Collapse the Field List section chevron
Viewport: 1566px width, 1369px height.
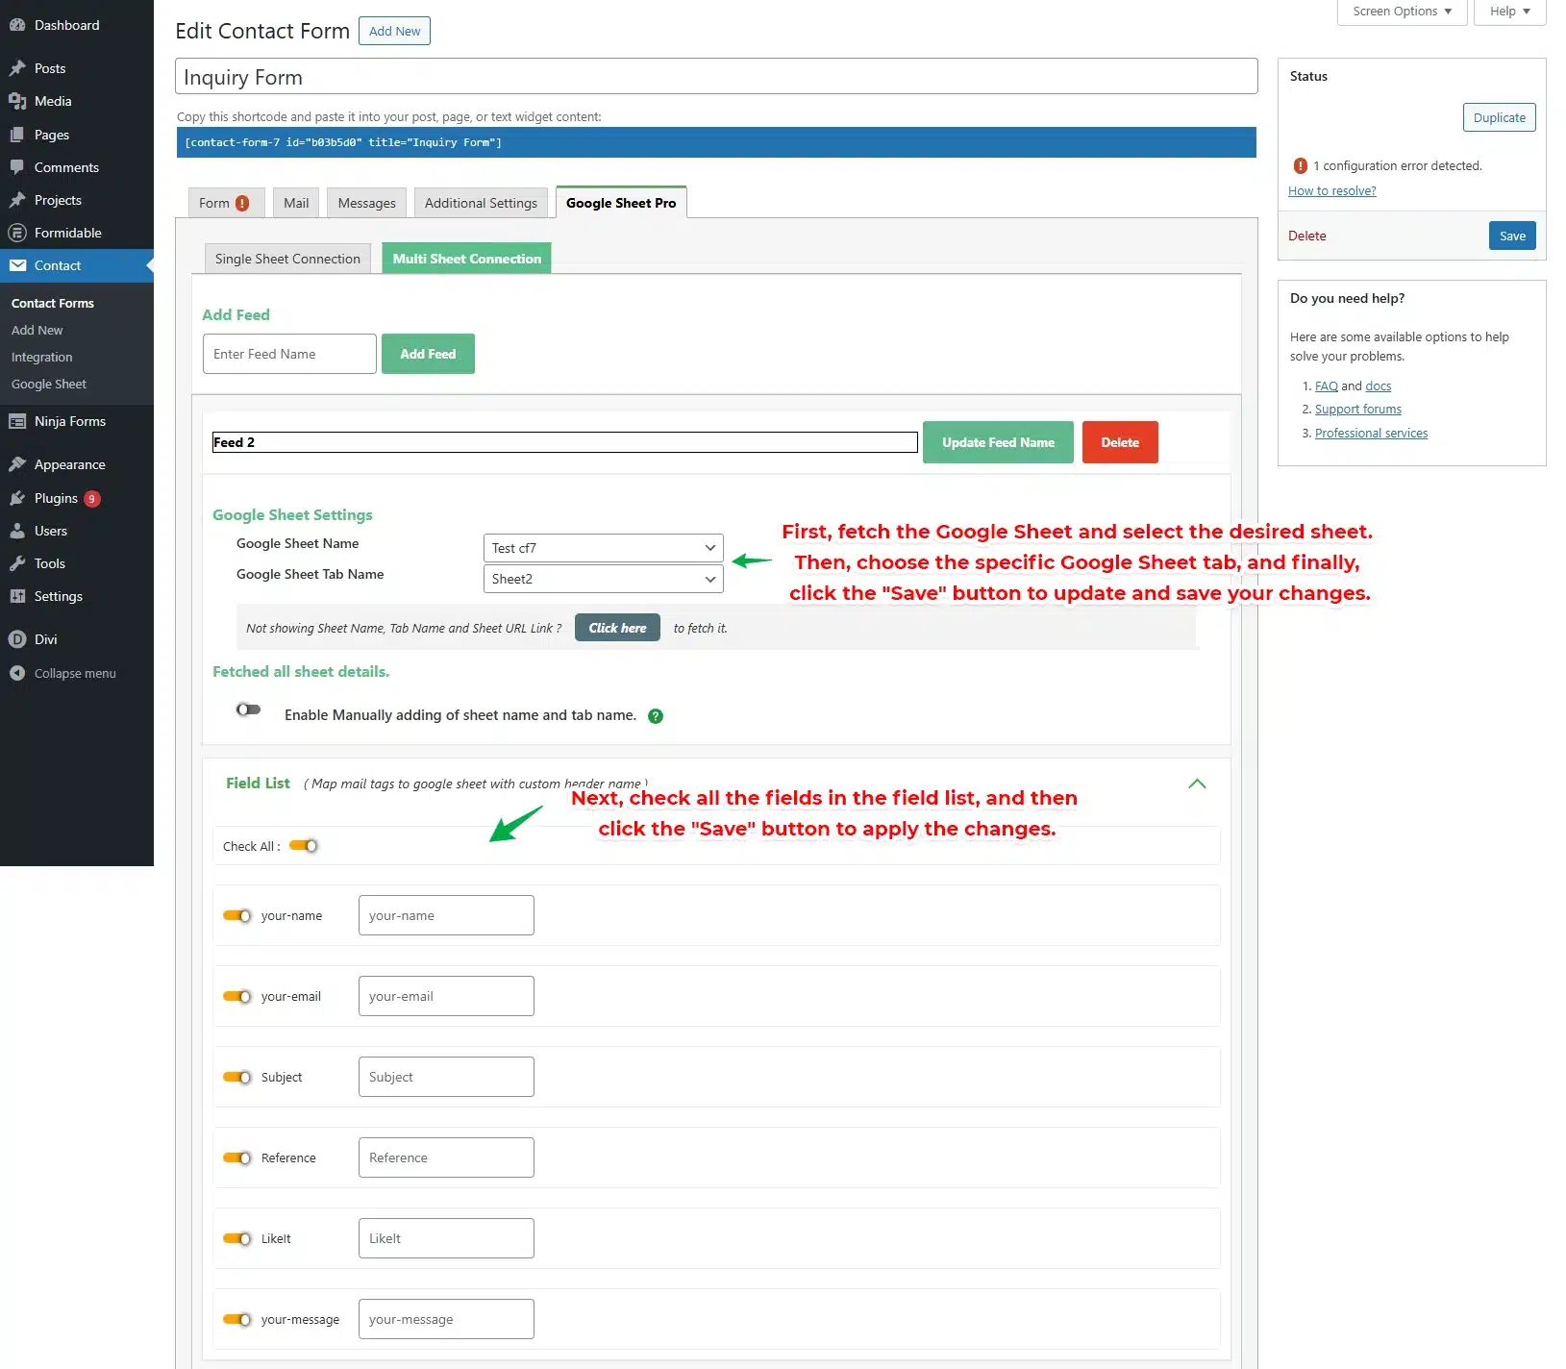click(x=1197, y=784)
